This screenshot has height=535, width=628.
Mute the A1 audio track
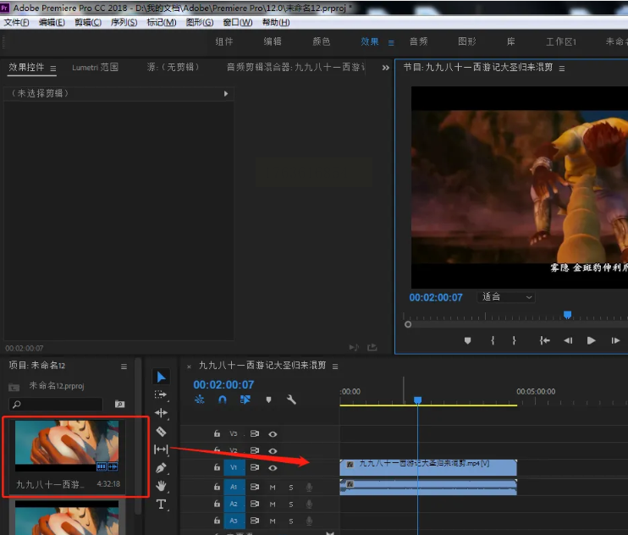click(273, 487)
